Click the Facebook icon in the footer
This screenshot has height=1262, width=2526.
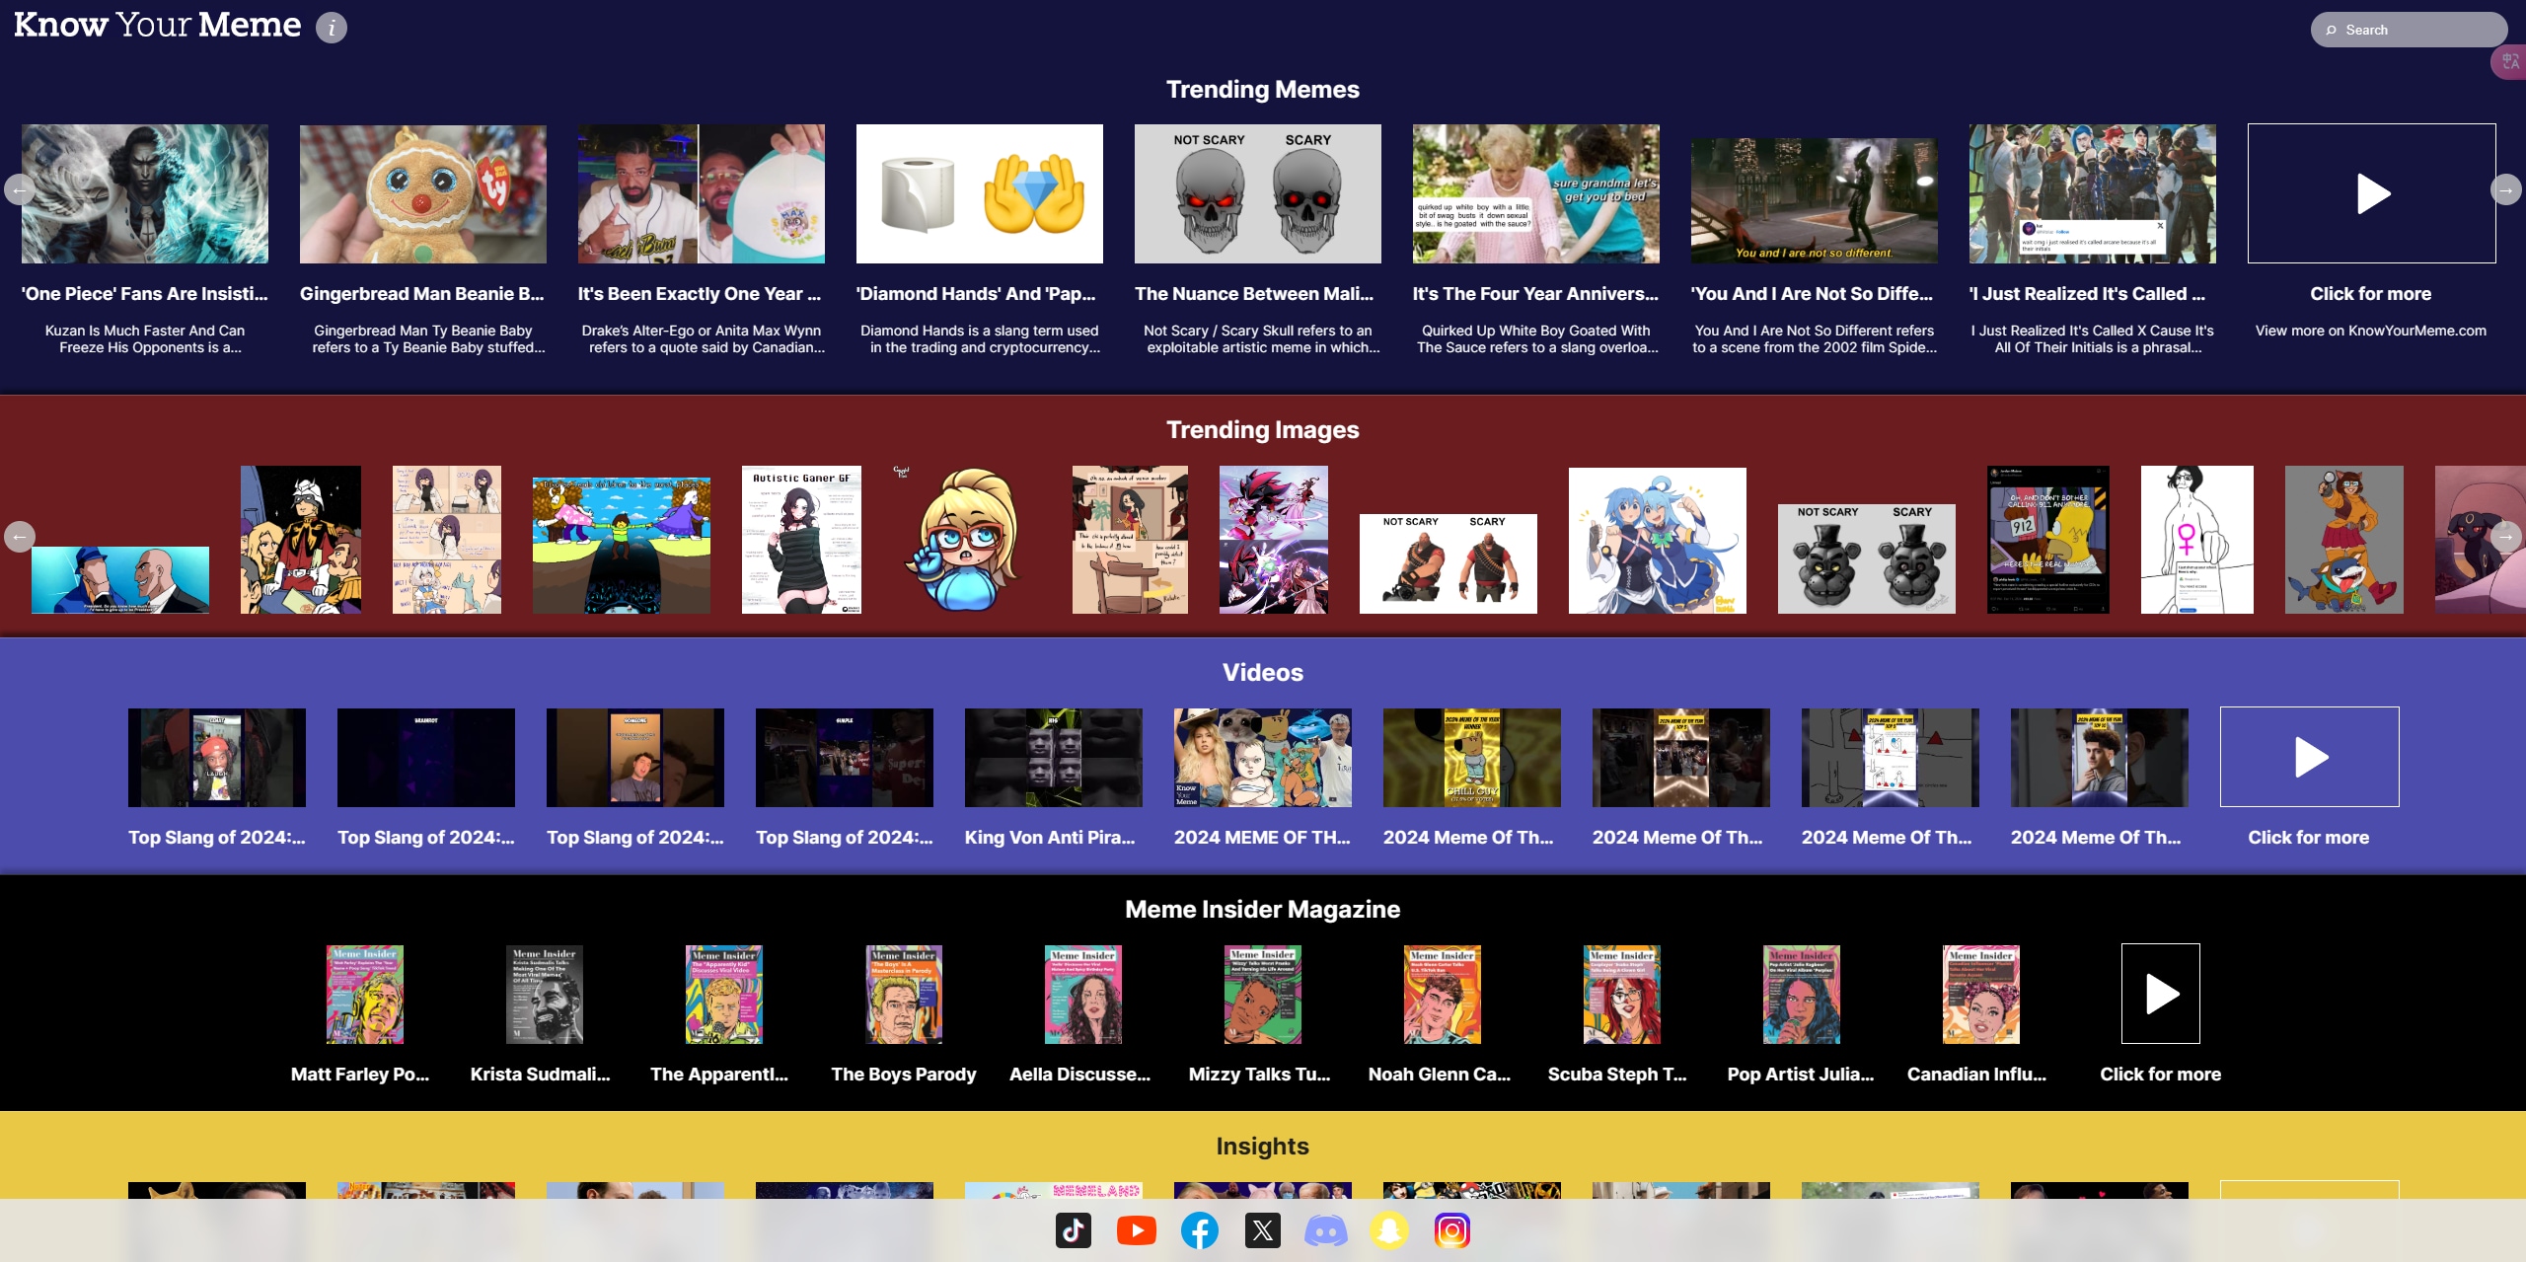tap(1199, 1229)
